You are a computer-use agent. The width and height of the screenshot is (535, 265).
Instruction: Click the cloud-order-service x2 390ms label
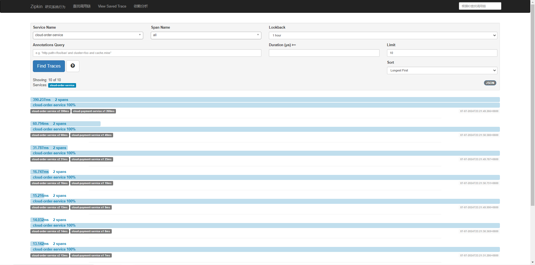coord(50,111)
